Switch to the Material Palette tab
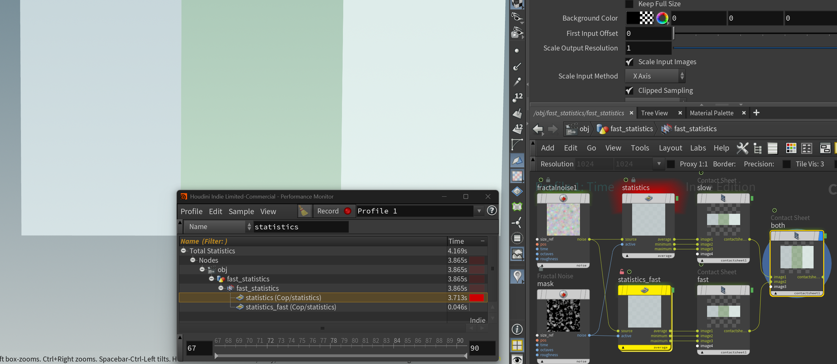 tap(711, 113)
